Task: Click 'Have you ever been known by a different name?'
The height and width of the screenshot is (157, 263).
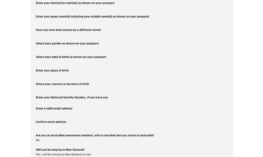Action: click(x=68, y=30)
